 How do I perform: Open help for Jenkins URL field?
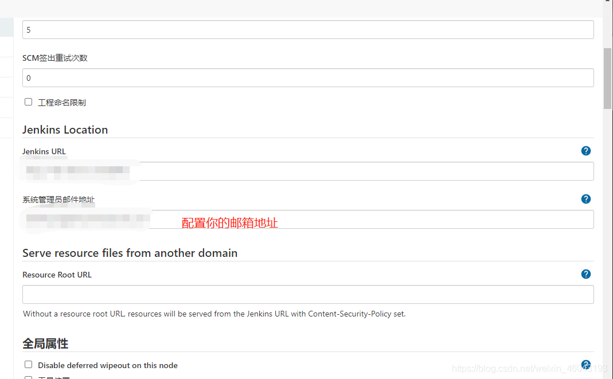pyautogui.click(x=585, y=151)
